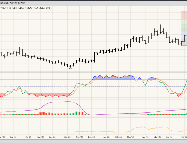This screenshot has width=187, height=143.
Task: Click the tallest green histogram bar near Nov '25
Action: [x=76, y=113]
